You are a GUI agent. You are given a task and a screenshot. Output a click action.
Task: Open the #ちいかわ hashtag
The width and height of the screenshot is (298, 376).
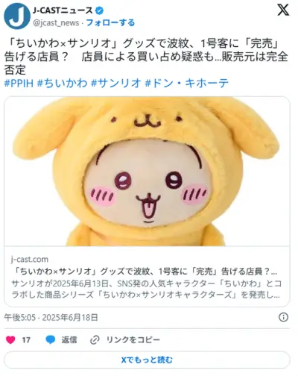[62, 83]
